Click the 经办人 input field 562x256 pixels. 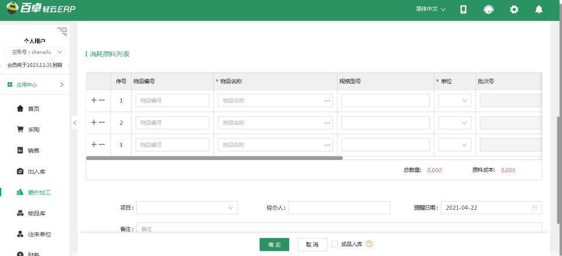339,207
